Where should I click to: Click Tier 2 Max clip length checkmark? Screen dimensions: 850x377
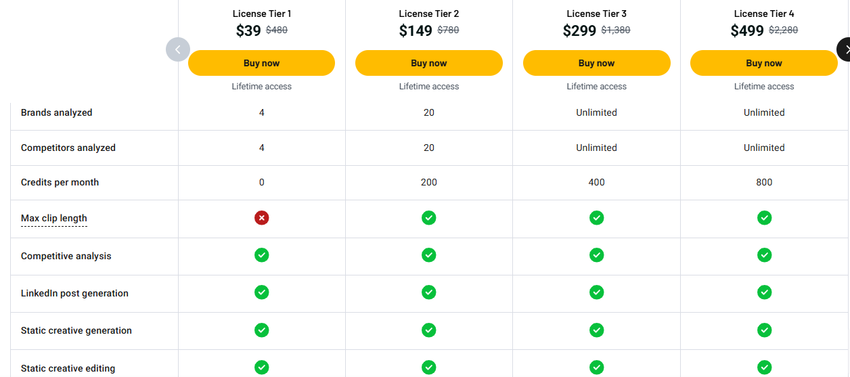[429, 218]
